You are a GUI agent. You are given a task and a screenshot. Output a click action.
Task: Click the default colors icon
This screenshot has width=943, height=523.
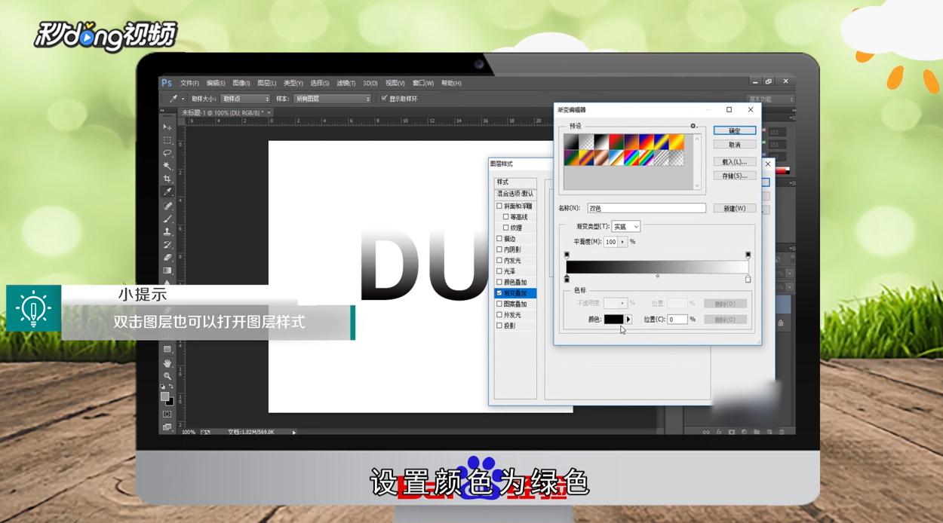click(x=163, y=387)
